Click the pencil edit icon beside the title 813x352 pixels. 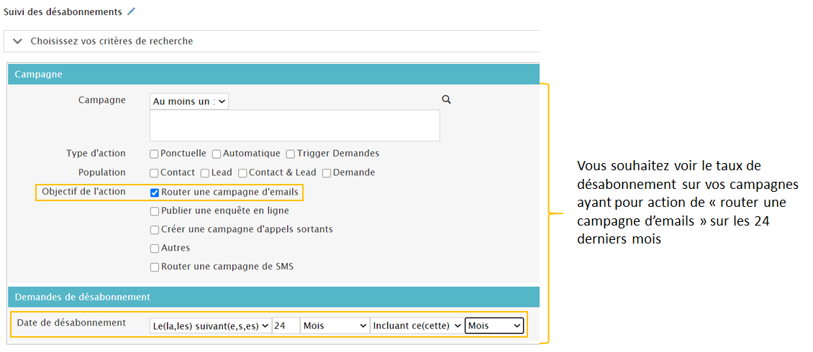130,11
